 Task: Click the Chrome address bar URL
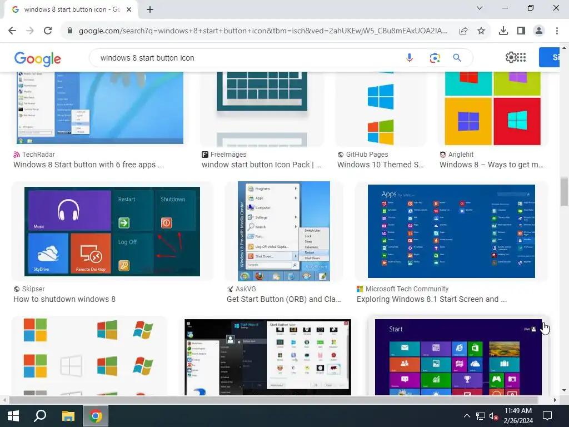(263, 31)
